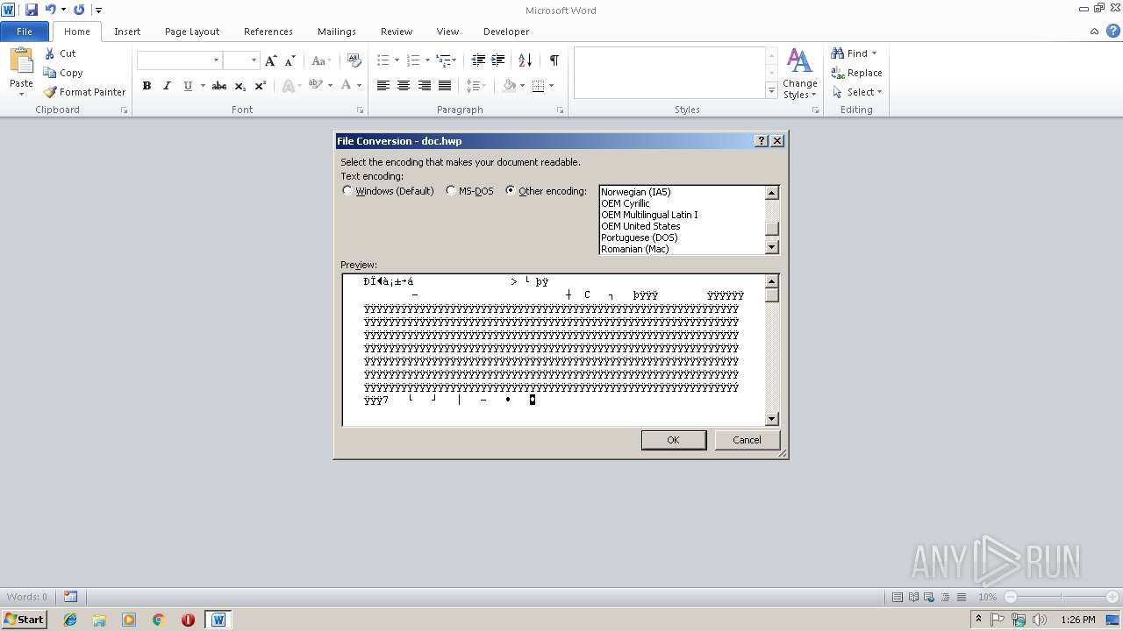This screenshot has height=631, width=1123.
Task: Click the preview pane down scroll arrow
Action: pyautogui.click(x=772, y=419)
